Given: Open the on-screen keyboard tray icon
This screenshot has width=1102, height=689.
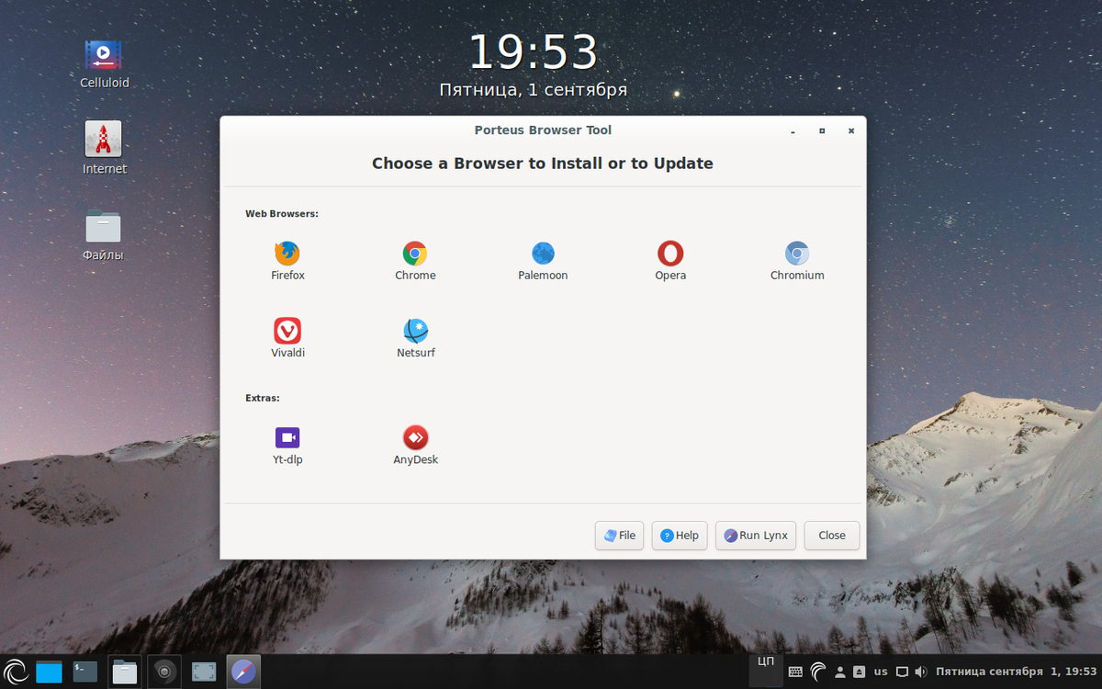Looking at the screenshot, I should (x=795, y=672).
